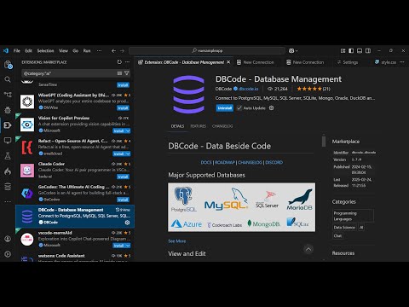The height and width of the screenshot is (307, 409).
Task: Switch to the FEATURES tab
Action: (199, 126)
